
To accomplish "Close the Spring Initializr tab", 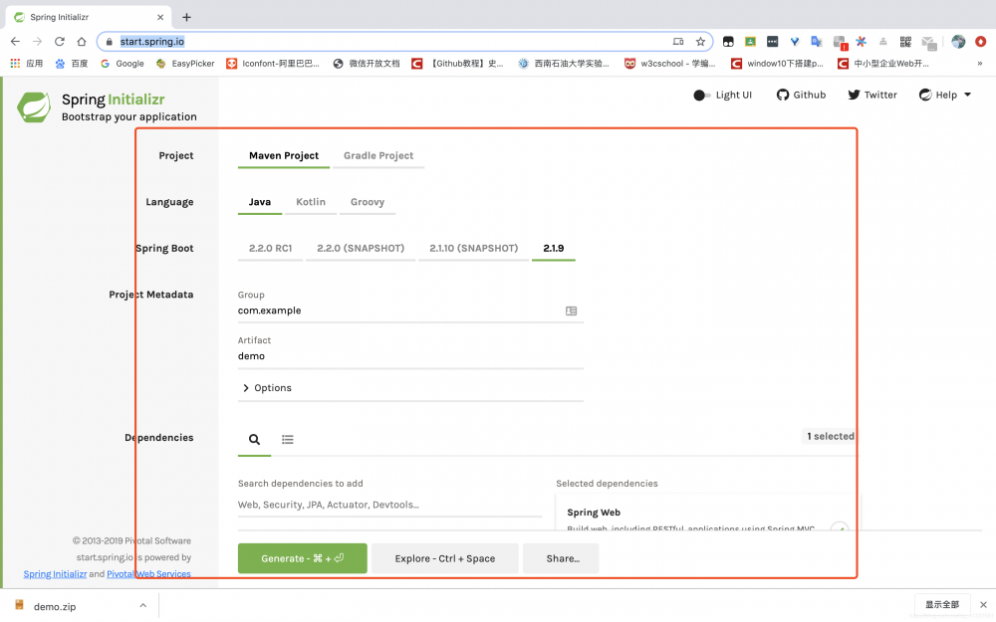I will (x=160, y=18).
